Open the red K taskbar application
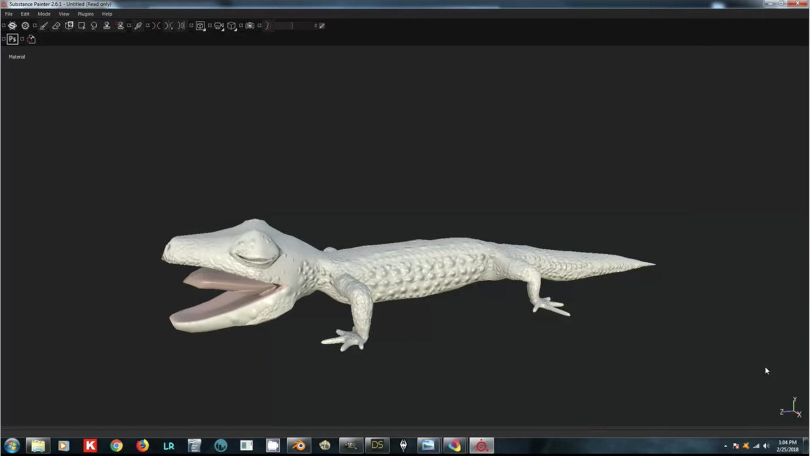810x456 pixels. click(x=90, y=445)
